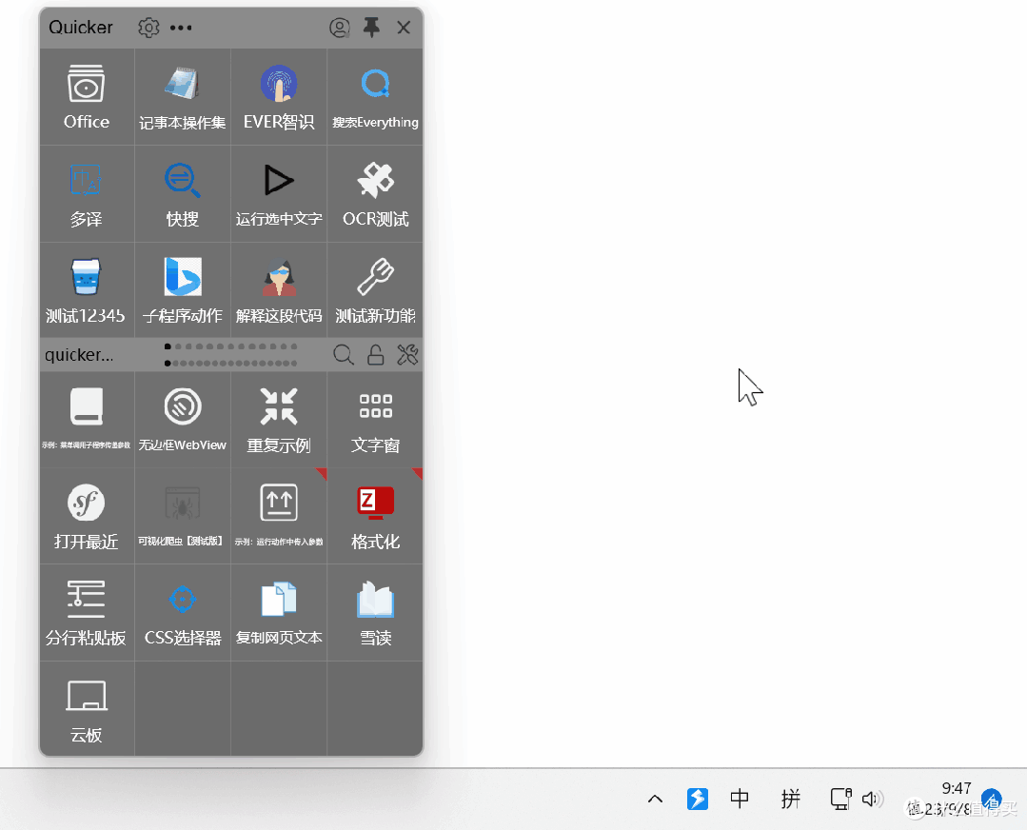
Task: Open the 无边框WebView action
Action: (x=182, y=419)
